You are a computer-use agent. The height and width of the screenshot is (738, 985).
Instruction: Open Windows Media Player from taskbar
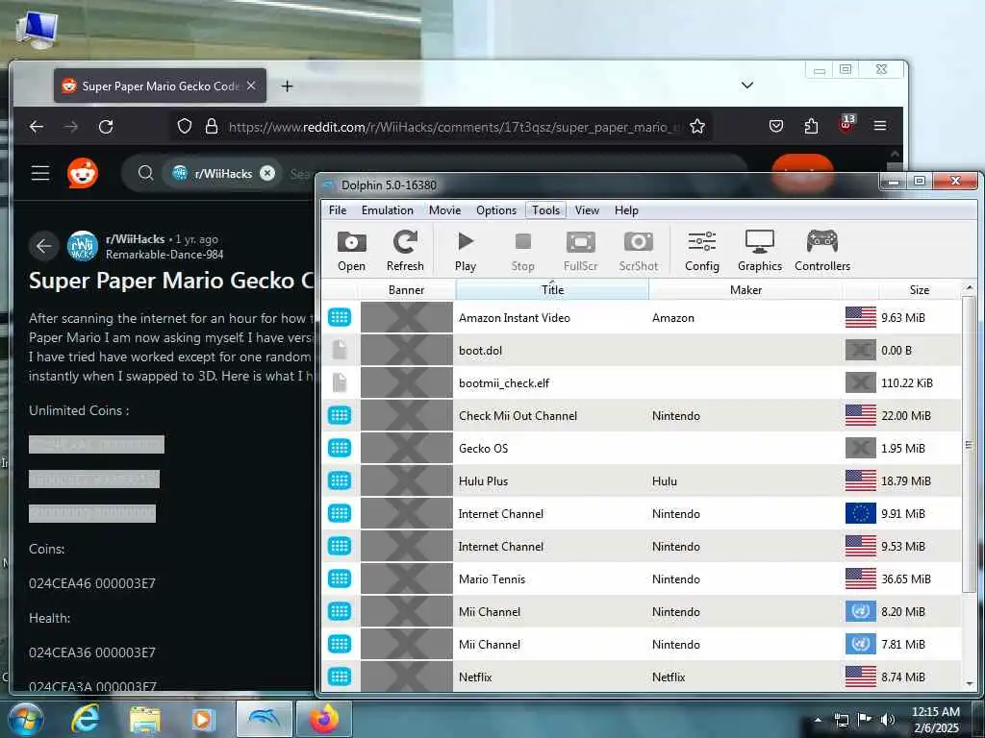tap(202, 720)
